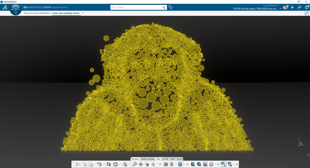Image resolution: width=310 pixels, height=168 pixels.
Task: Switch to the AR-VR toolbar tab
Action: [x=165, y=159]
